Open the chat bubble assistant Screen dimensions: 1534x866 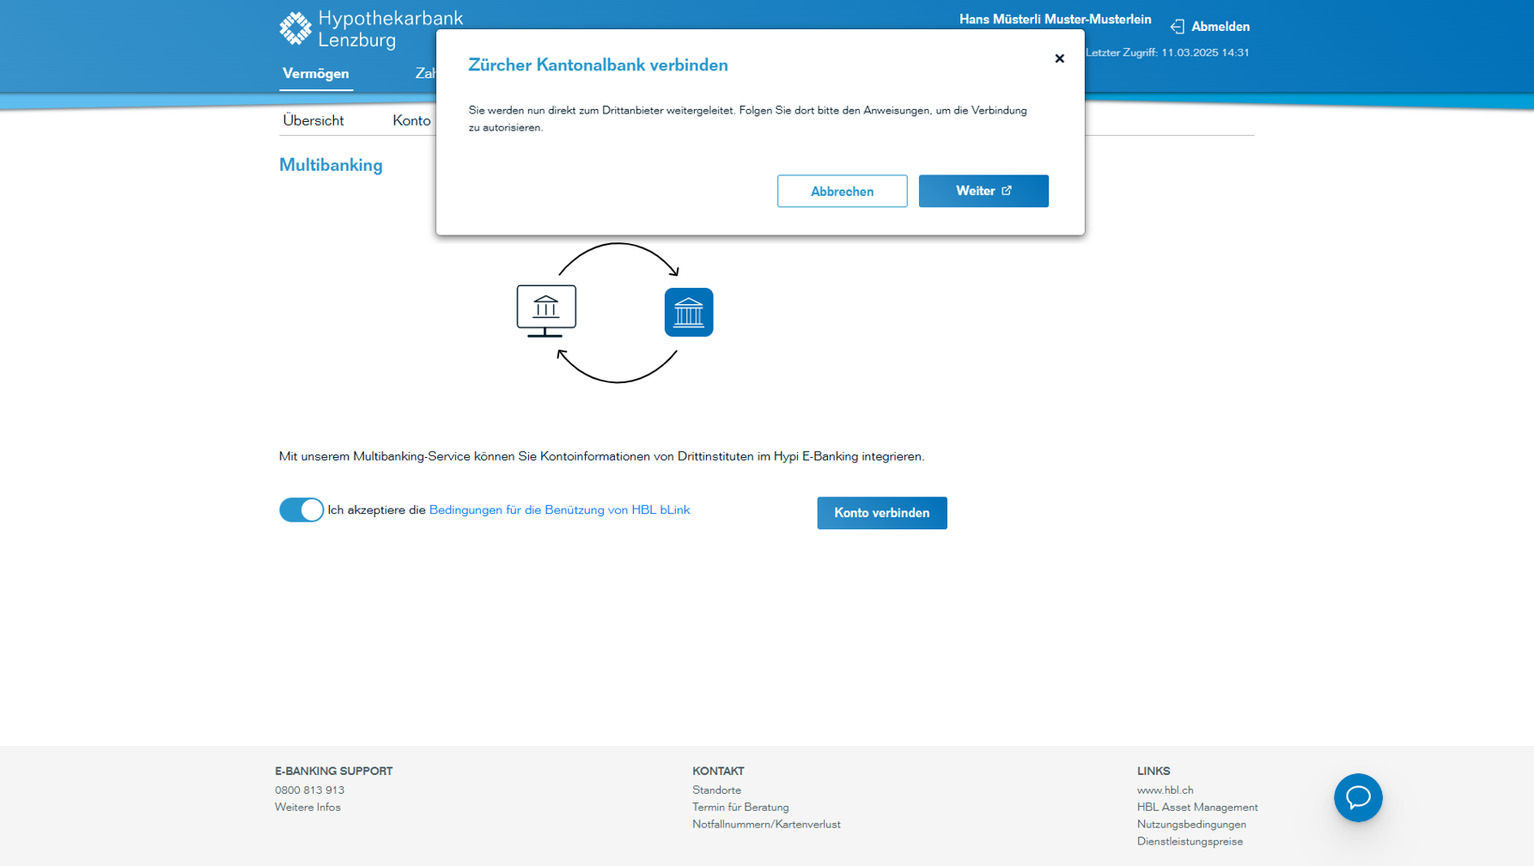coord(1357,797)
